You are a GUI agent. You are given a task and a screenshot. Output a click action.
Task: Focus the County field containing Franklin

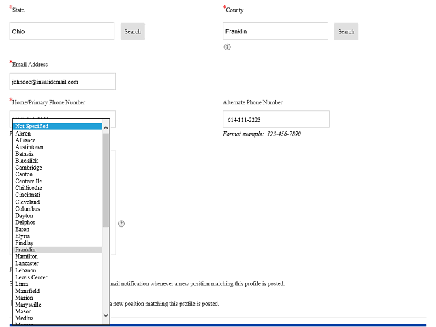(275, 31)
